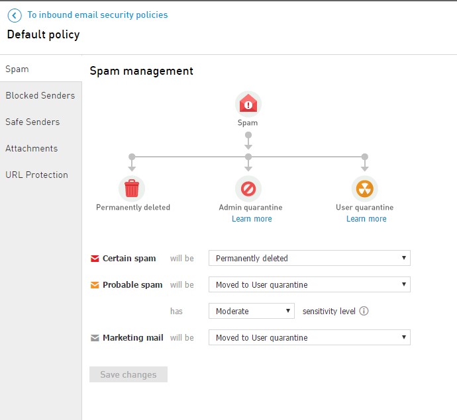Open the Marketing mail action dropdown

pyautogui.click(x=309, y=337)
